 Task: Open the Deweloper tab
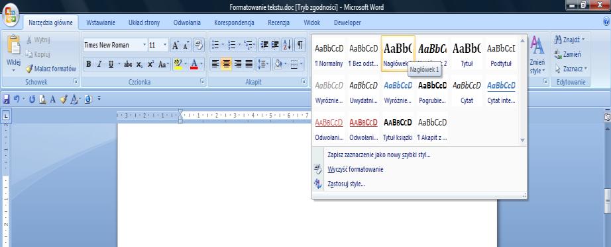tap(347, 23)
